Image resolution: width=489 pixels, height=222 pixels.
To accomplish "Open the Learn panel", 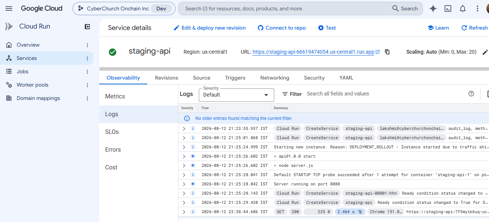I will point(438,28).
